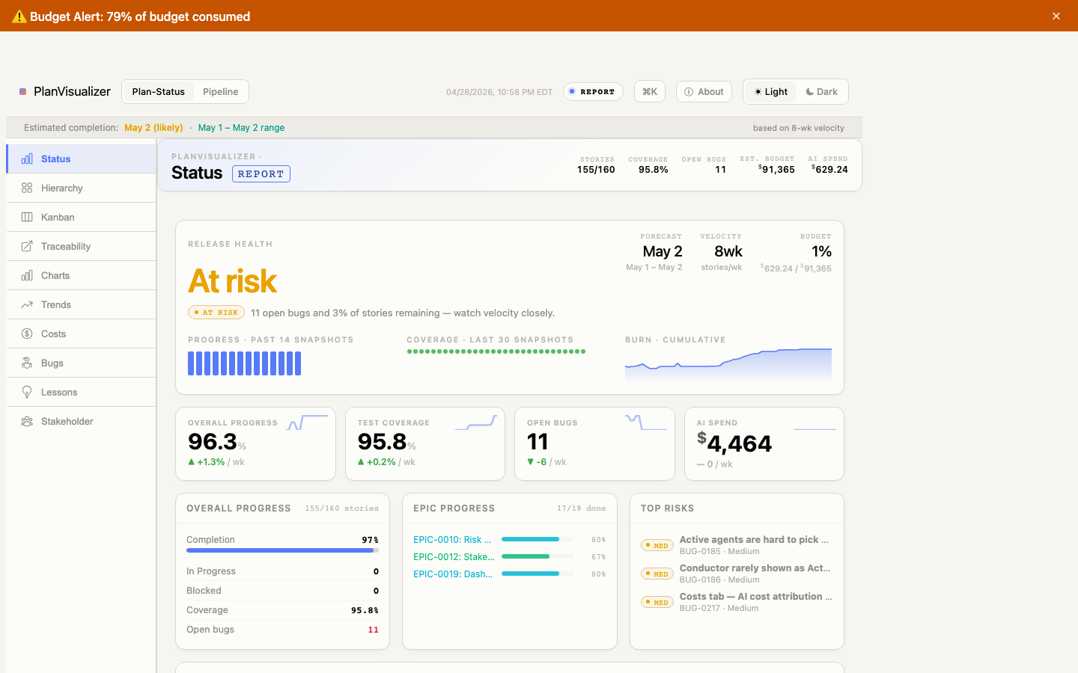Click the Overall Progress 96.3% card

(x=255, y=443)
